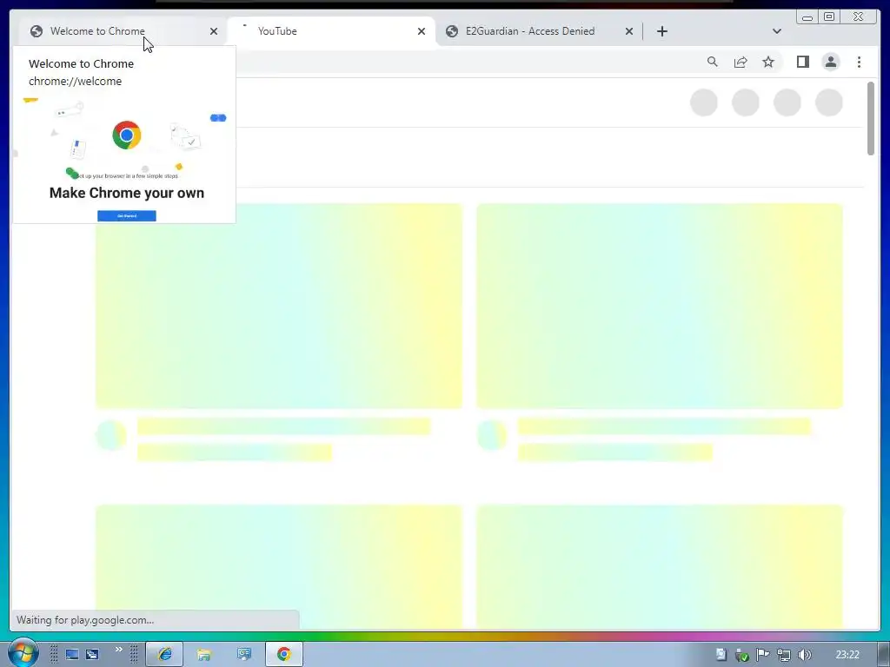
Task: Close the E2Guardian Access Denied tab
Action: pyautogui.click(x=629, y=31)
